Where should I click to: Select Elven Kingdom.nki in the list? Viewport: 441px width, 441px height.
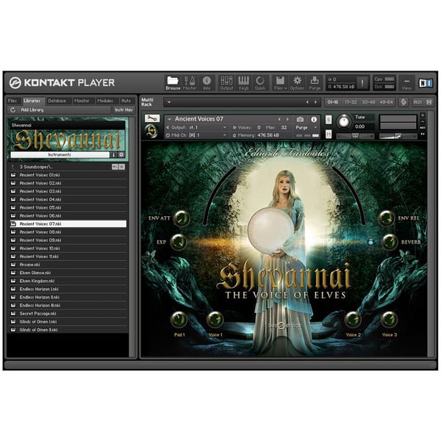(68, 281)
